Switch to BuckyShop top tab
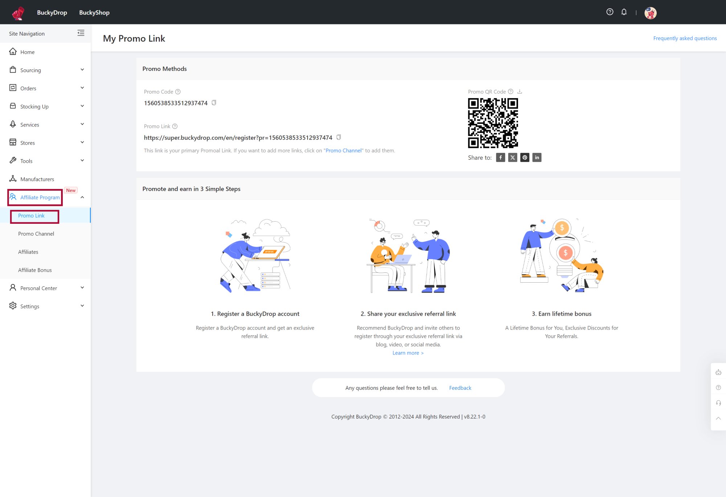The image size is (726, 497). 94,12
